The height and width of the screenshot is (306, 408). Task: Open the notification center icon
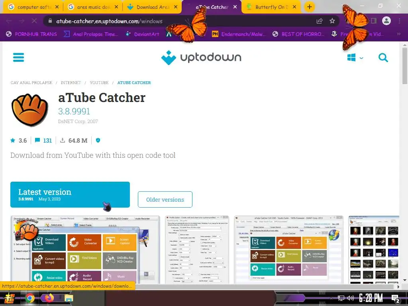pyautogui.click(x=395, y=298)
